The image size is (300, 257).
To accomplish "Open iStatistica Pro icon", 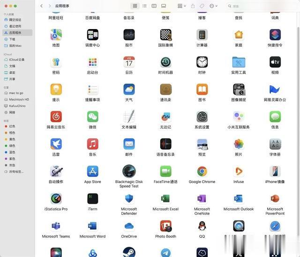I will coord(56,198).
